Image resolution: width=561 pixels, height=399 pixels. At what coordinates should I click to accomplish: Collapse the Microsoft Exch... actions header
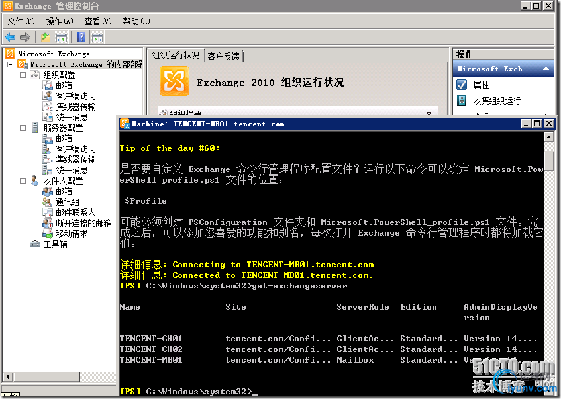pyautogui.click(x=546, y=69)
